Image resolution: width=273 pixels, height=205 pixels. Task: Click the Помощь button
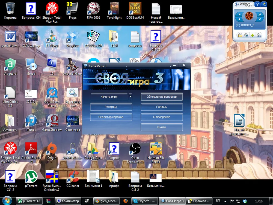[x=162, y=107]
